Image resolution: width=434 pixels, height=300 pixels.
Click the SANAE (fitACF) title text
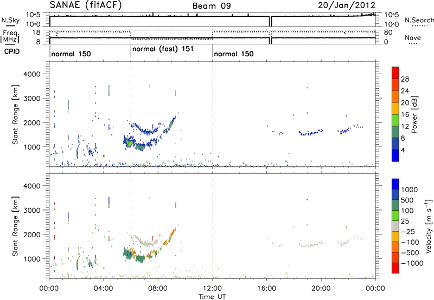86,5
